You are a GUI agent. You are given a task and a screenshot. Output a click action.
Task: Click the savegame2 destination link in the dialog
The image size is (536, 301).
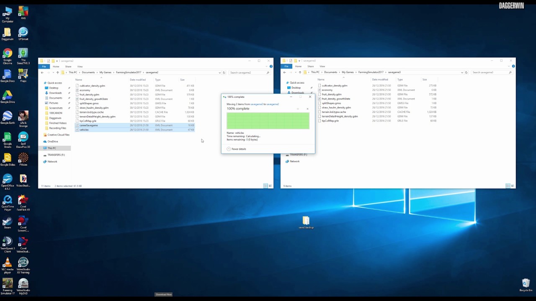[x=273, y=104]
